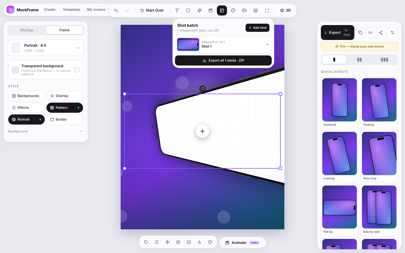The height and width of the screenshot is (253, 405).
Task: Click the Pro stamp your own brand banner
Action: click(x=359, y=47)
